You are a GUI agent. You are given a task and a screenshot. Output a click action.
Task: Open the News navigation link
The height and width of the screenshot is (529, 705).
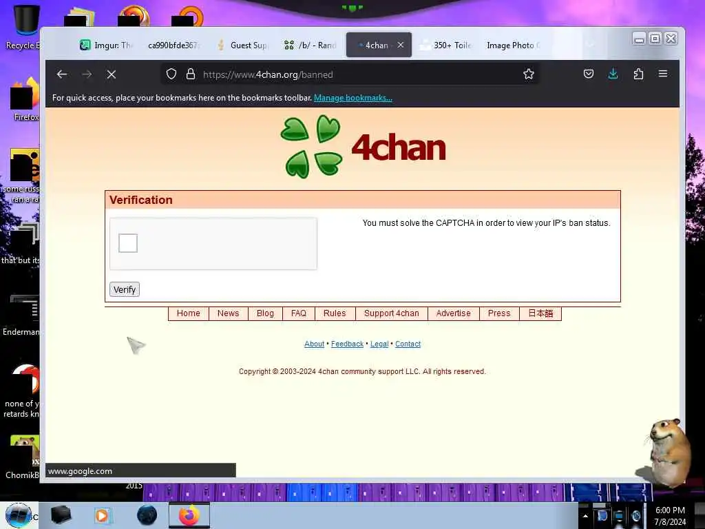[x=229, y=313]
